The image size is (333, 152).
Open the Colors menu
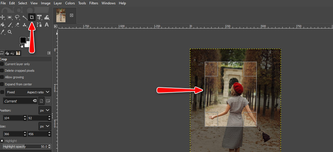pyautogui.click(x=70, y=3)
